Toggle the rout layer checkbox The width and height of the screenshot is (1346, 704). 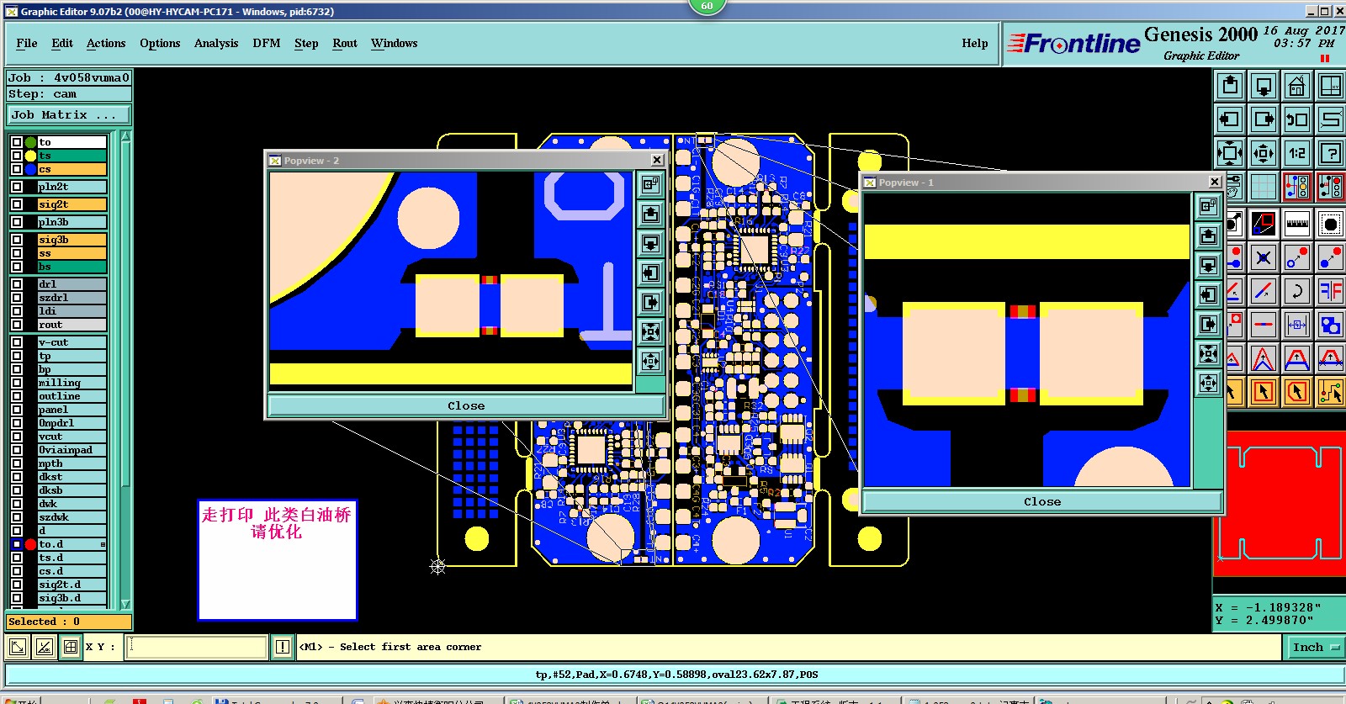coord(16,325)
